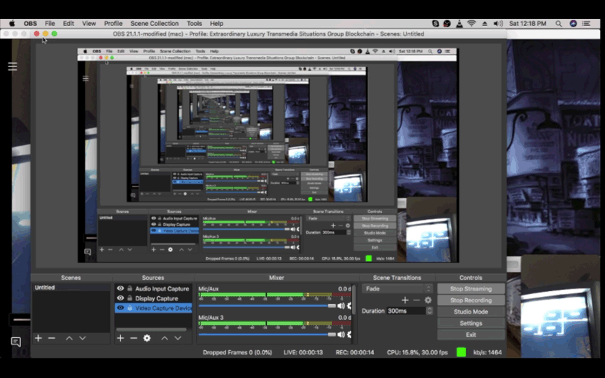Click the Duration 300ms input field
This screenshot has height=378, width=605.
[x=406, y=311]
